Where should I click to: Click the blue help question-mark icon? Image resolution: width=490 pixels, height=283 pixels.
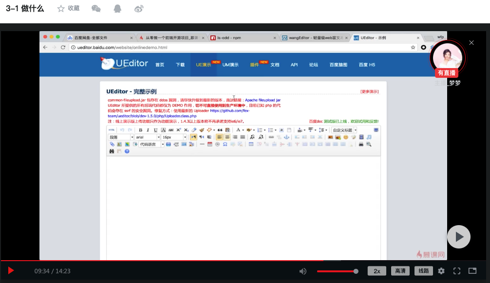click(127, 151)
